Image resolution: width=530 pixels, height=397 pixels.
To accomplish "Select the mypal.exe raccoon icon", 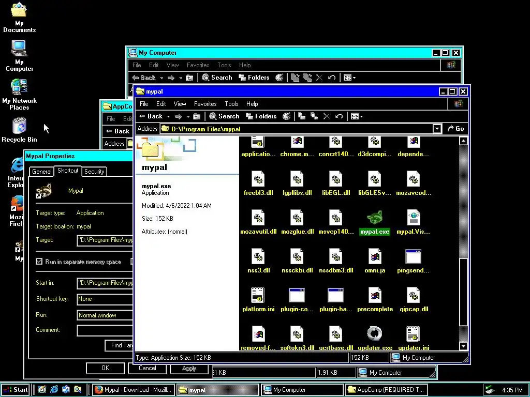I will pos(375,218).
